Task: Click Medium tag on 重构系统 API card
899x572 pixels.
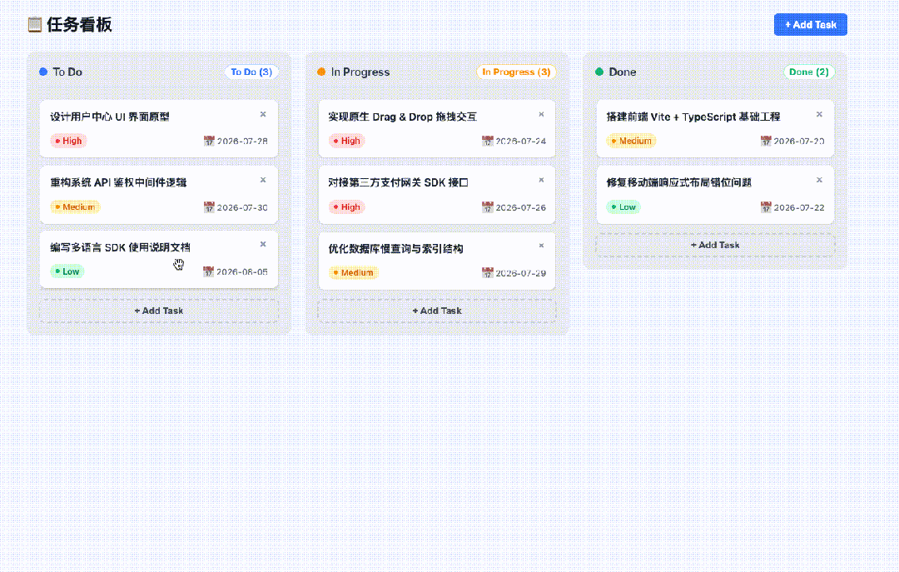Action: pos(75,207)
